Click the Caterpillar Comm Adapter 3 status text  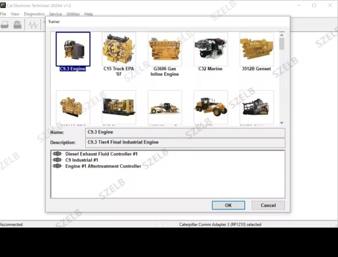click(x=220, y=225)
